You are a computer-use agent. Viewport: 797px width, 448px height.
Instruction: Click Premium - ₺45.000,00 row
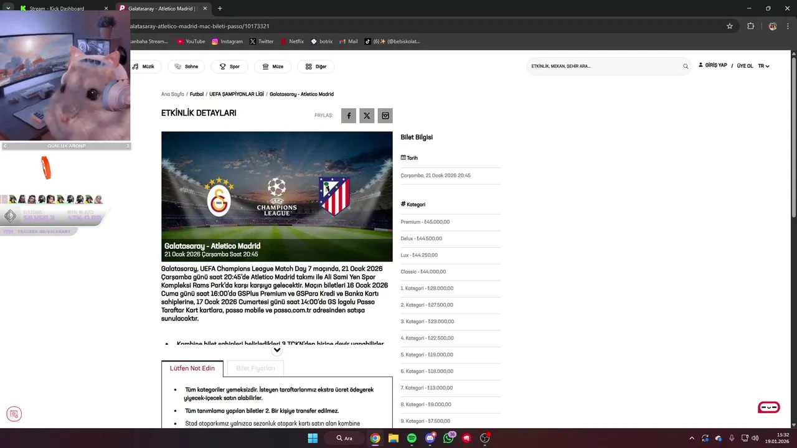pos(451,222)
